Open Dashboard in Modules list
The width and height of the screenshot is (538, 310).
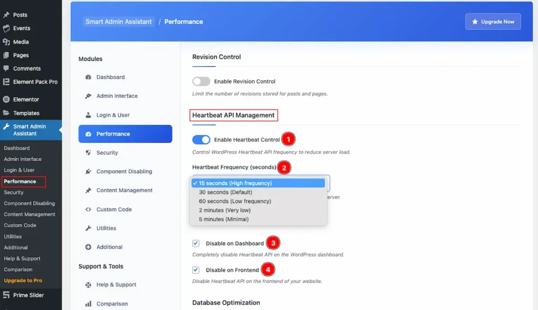125,77
